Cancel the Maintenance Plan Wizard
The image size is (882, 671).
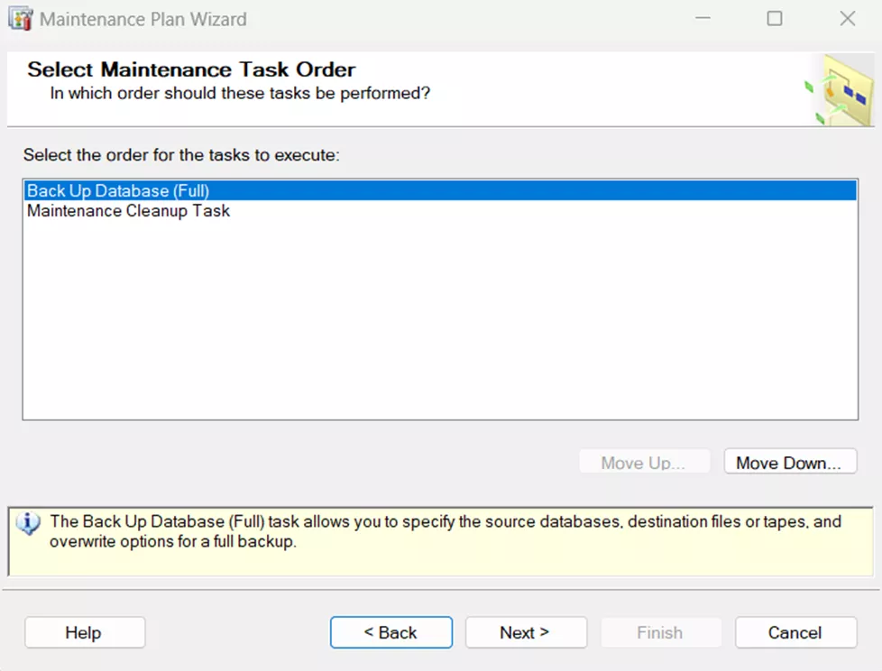pos(795,633)
